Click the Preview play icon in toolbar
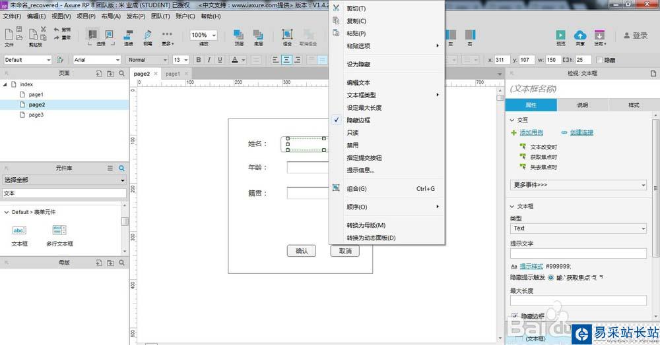 pyautogui.click(x=560, y=36)
